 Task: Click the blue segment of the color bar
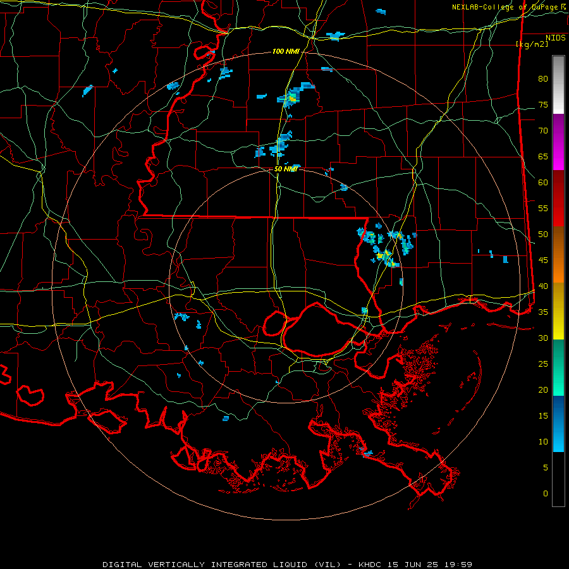click(558, 424)
